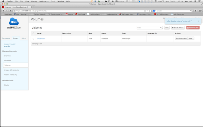Click the Create Volume button
The height and width of the screenshot is (127, 203).
click(x=178, y=28)
